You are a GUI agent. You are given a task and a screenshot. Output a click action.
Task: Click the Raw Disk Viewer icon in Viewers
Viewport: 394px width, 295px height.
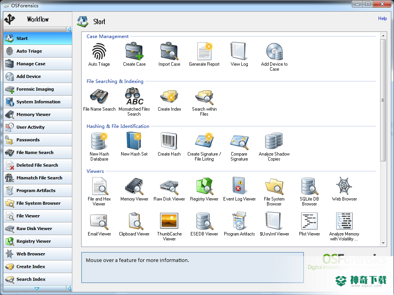[169, 187]
